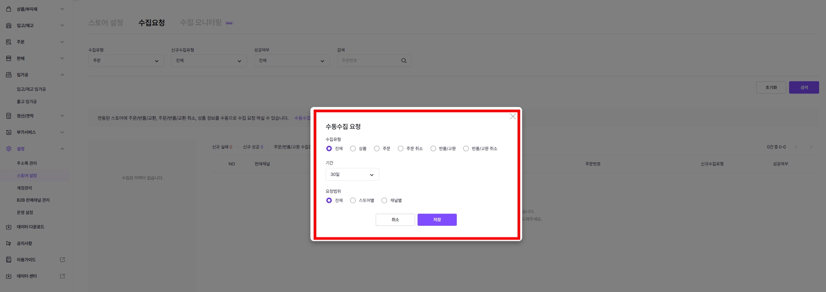Click the 이용가이드 book icon
826x292 pixels.
pyautogui.click(x=9, y=260)
